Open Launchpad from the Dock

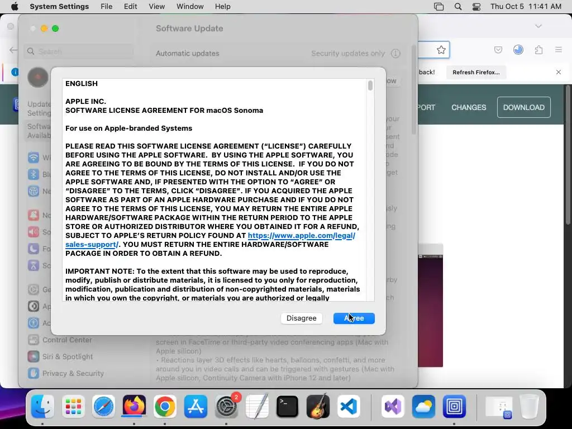[x=73, y=407]
